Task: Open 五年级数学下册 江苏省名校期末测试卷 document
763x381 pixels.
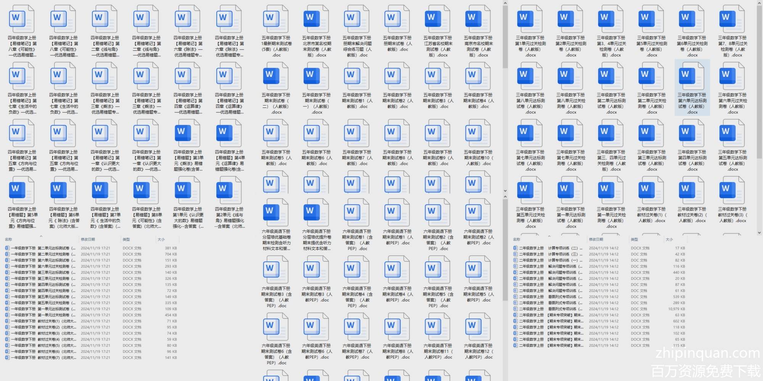Action: 438,19
